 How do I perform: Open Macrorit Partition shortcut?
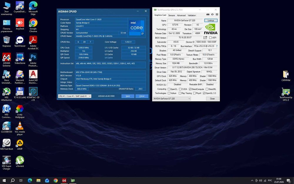(20, 77)
